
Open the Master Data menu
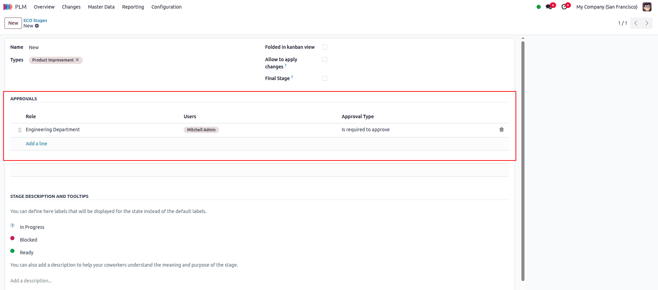click(x=101, y=7)
